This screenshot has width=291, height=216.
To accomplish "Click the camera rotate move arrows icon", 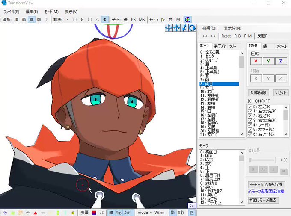I will pyautogui.click(x=169, y=28).
